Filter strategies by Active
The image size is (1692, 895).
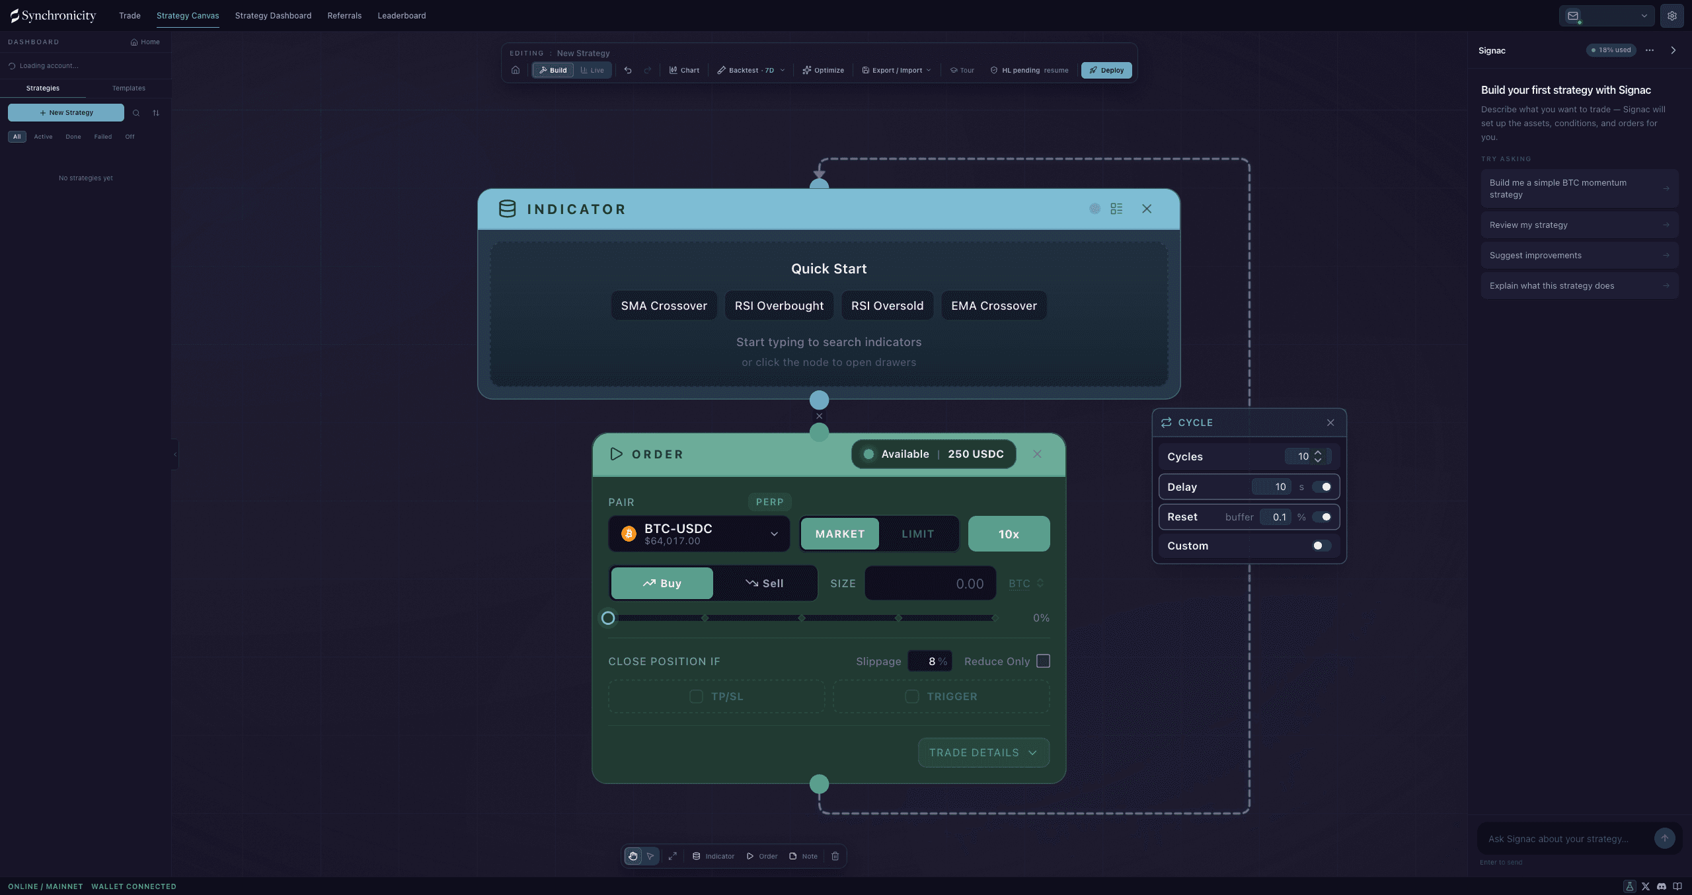coord(44,137)
